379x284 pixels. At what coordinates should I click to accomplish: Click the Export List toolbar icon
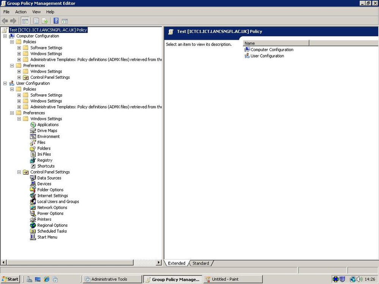[x=45, y=21]
